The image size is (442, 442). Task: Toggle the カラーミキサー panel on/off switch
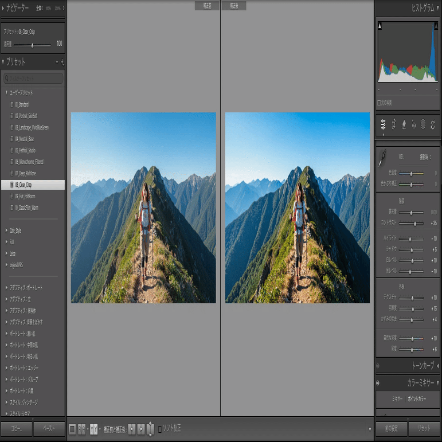tap(378, 383)
